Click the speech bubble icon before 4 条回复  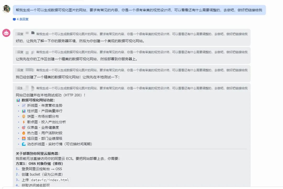click(14, 19)
